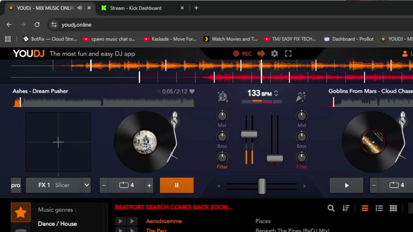Open the search magnifier in the music library

331,208
